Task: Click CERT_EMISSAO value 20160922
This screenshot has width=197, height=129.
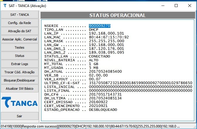Action: click(98, 102)
